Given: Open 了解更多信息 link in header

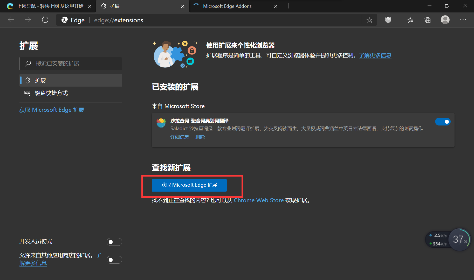Looking at the screenshot, I should point(375,55).
